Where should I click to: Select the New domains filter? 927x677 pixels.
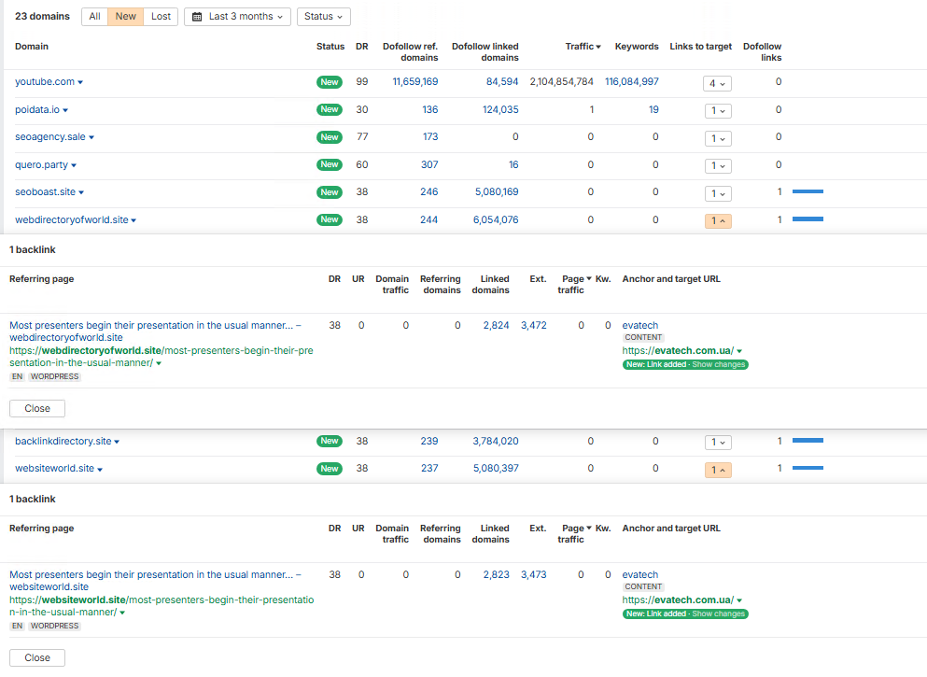tap(126, 17)
